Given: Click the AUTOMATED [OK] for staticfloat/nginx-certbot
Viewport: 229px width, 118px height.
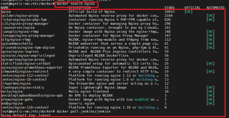Looking at the screenshot, I should 211,63.
